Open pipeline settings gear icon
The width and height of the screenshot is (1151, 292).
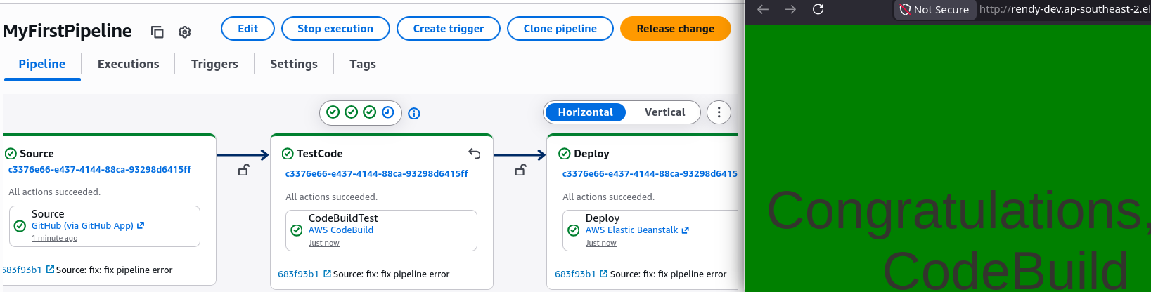(185, 32)
